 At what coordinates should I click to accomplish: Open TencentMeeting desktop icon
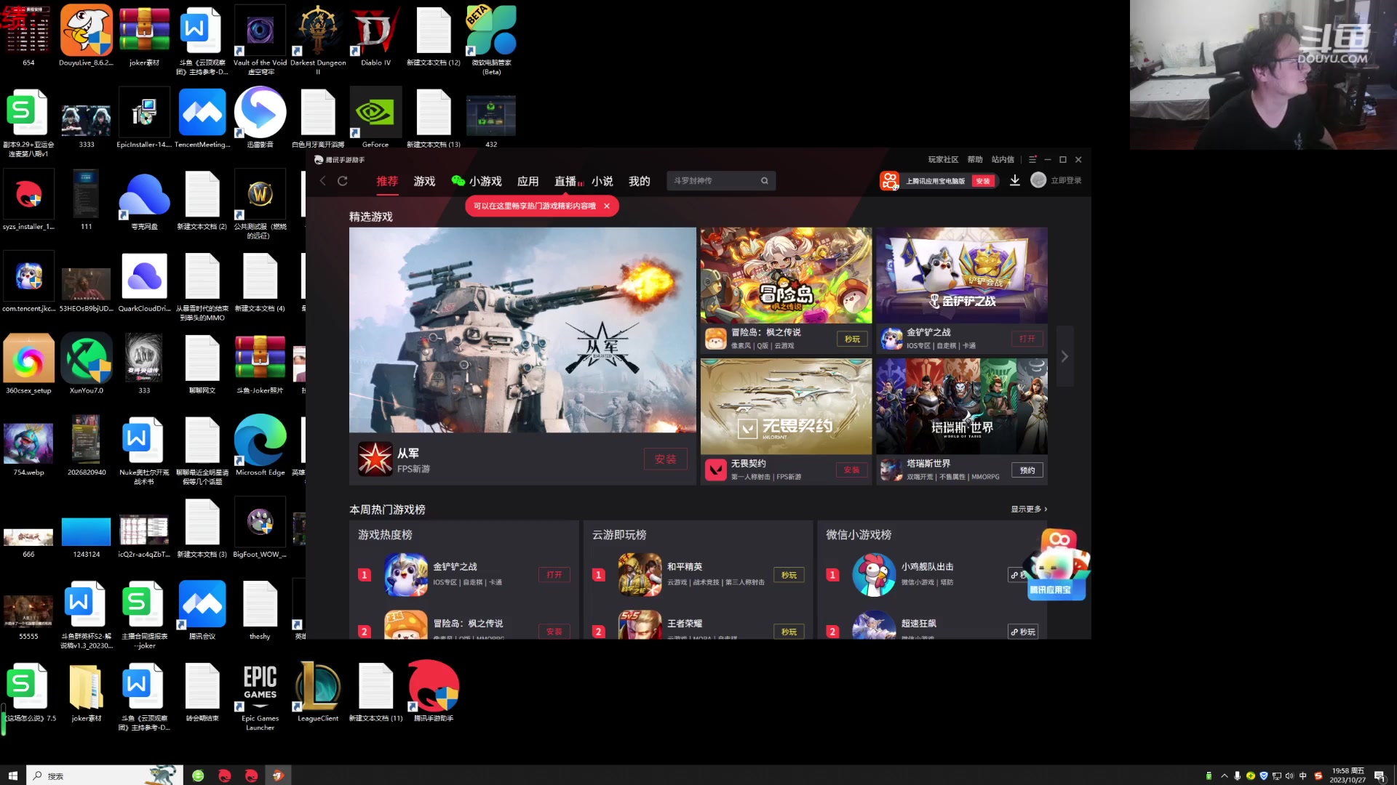(x=202, y=118)
